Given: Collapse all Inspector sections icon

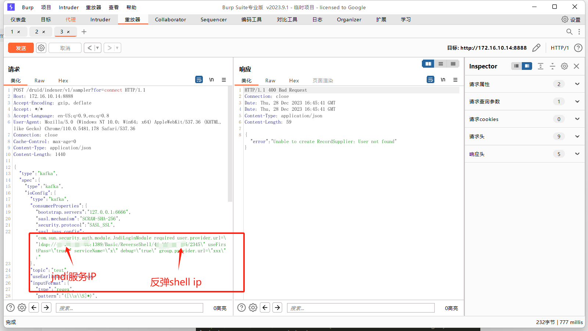Looking at the screenshot, I should (x=552, y=66).
